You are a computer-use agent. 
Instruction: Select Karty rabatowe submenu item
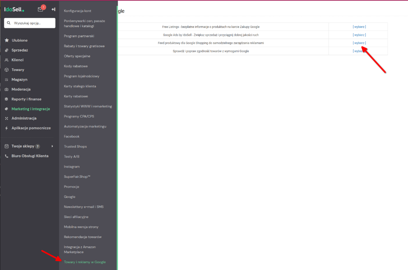76,96
